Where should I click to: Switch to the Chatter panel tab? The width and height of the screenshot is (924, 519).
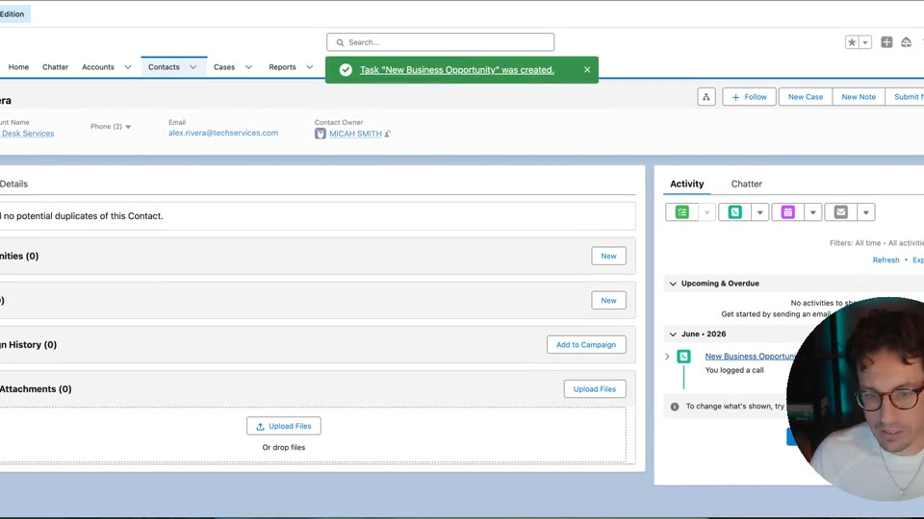click(x=747, y=184)
